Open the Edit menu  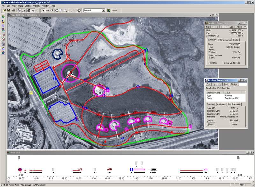(9, 6)
